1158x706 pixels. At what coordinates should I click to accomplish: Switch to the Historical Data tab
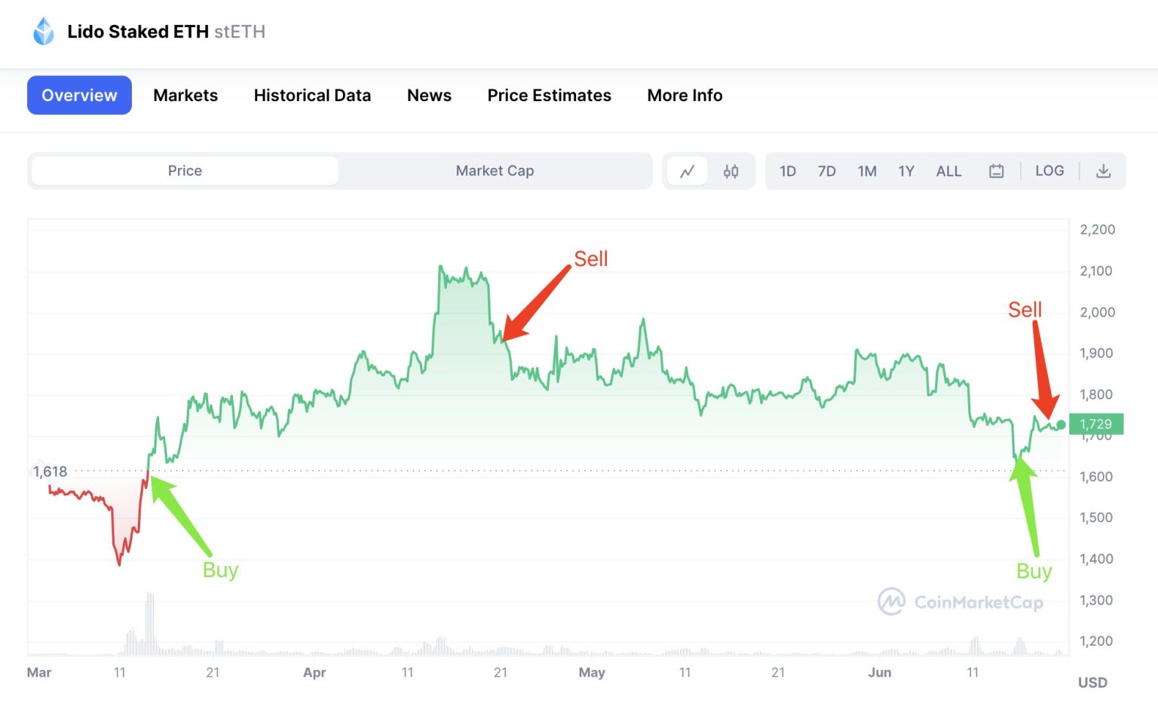(312, 95)
